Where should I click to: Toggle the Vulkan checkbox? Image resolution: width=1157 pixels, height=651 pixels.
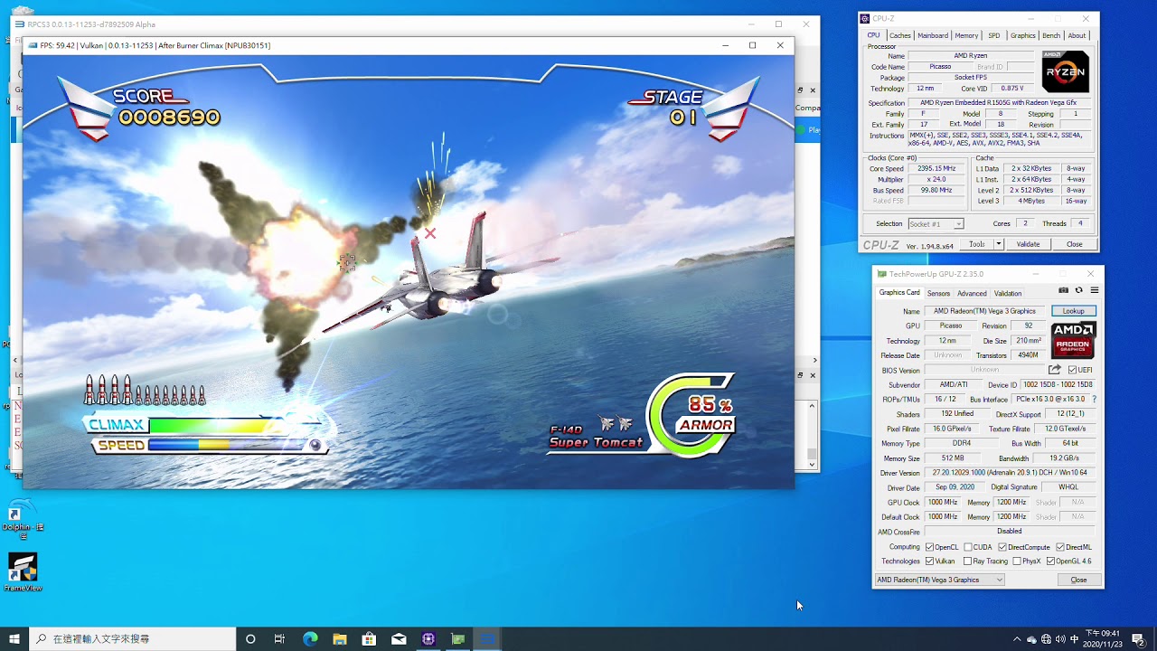point(929,561)
